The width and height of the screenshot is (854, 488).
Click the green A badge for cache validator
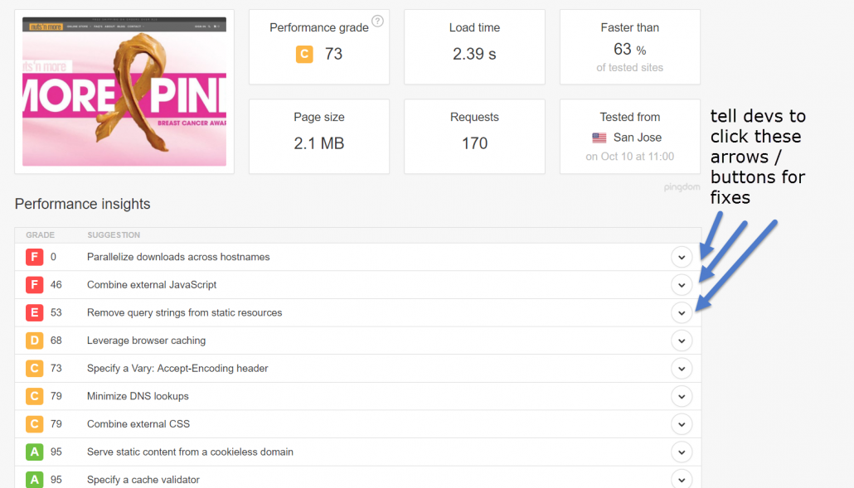[34, 479]
